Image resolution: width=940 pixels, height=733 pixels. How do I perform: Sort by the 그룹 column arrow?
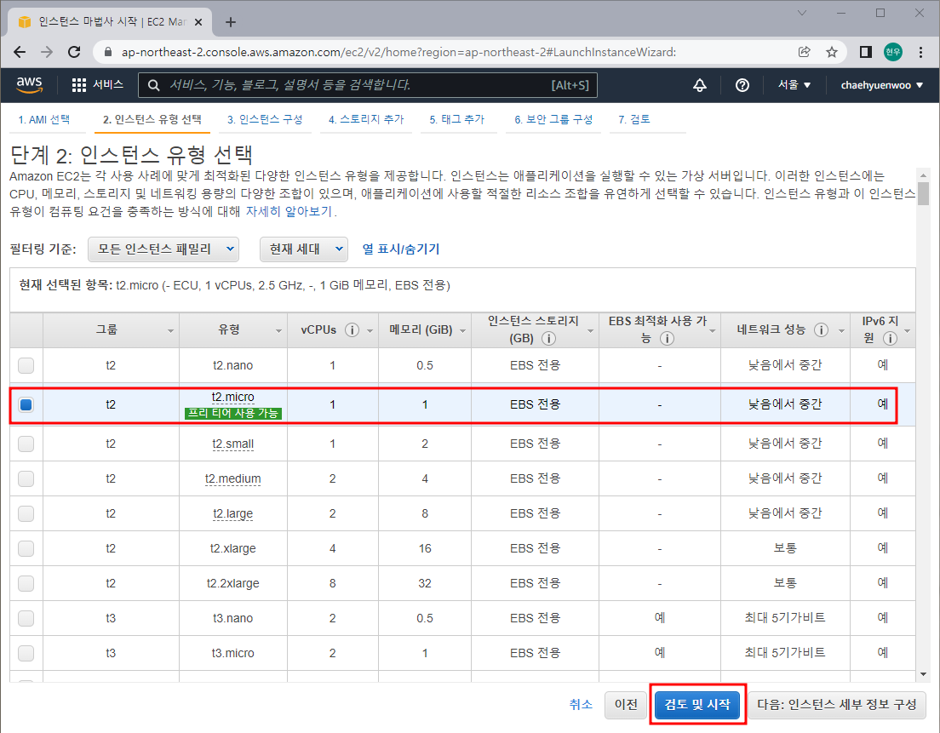click(170, 331)
